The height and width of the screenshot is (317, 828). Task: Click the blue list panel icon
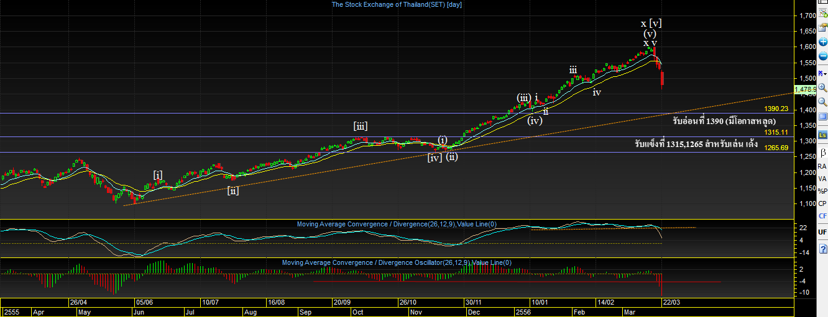pos(822,117)
